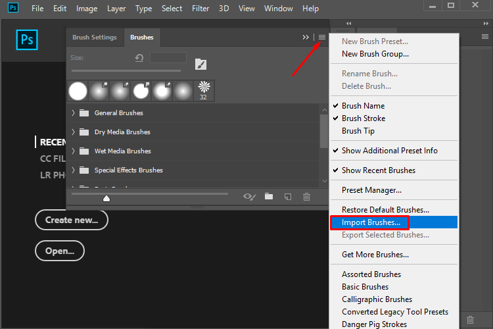This screenshot has height=329, width=493.
Task: Expand the Wet Media Brushes group
Action: tap(73, 151)
